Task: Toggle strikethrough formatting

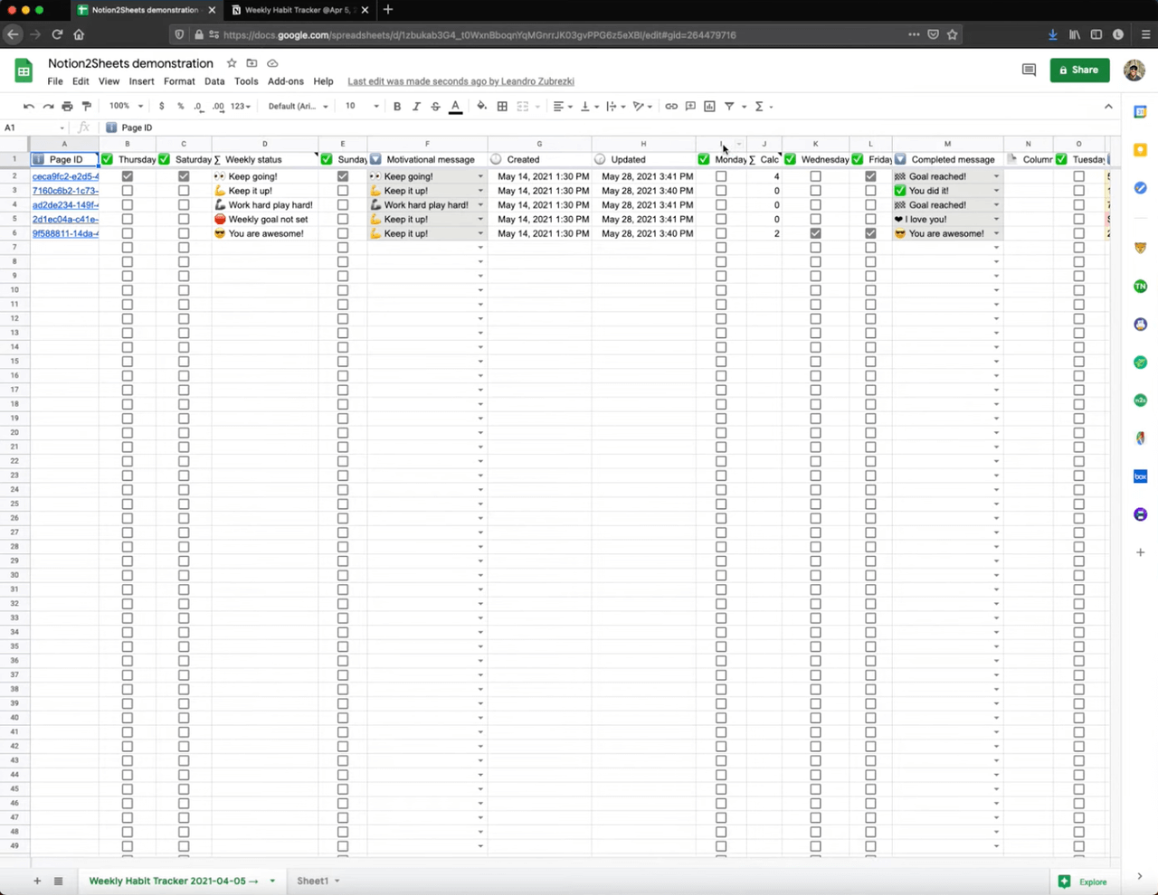Action: tap(435, 107)
